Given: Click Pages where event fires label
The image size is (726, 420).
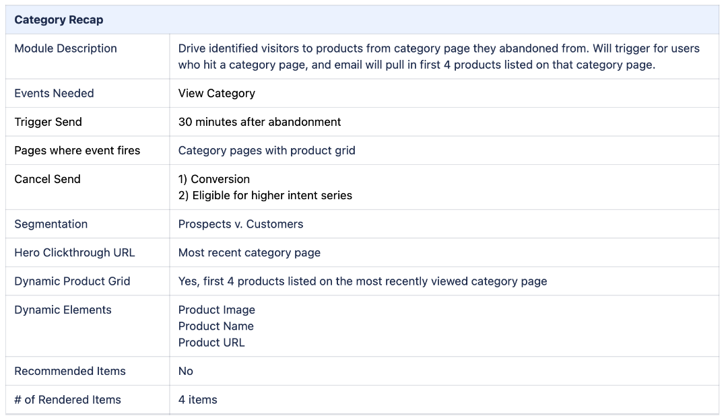Looking at the screenshot, I should 77,151.
